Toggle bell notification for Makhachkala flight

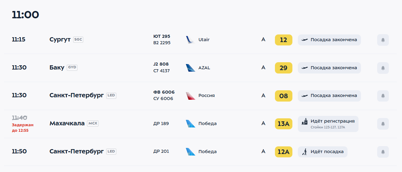tap(383, 124)
